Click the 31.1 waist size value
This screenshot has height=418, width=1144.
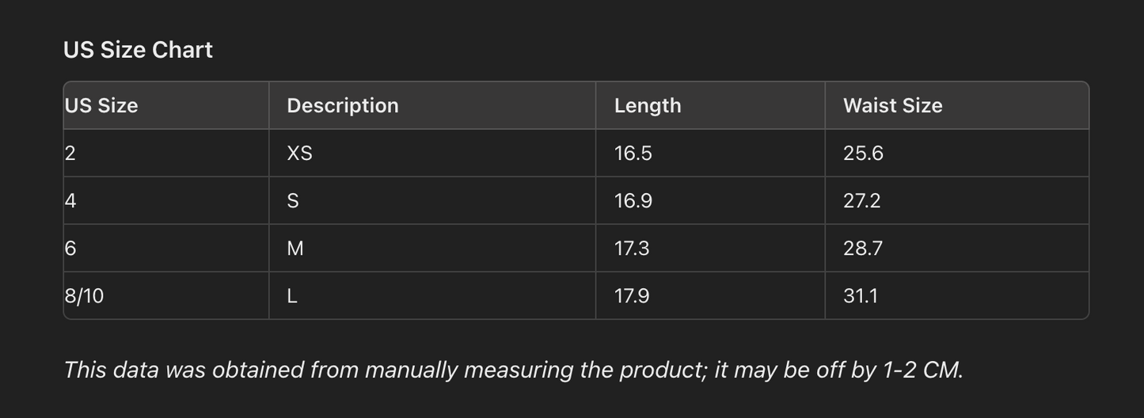860,295
